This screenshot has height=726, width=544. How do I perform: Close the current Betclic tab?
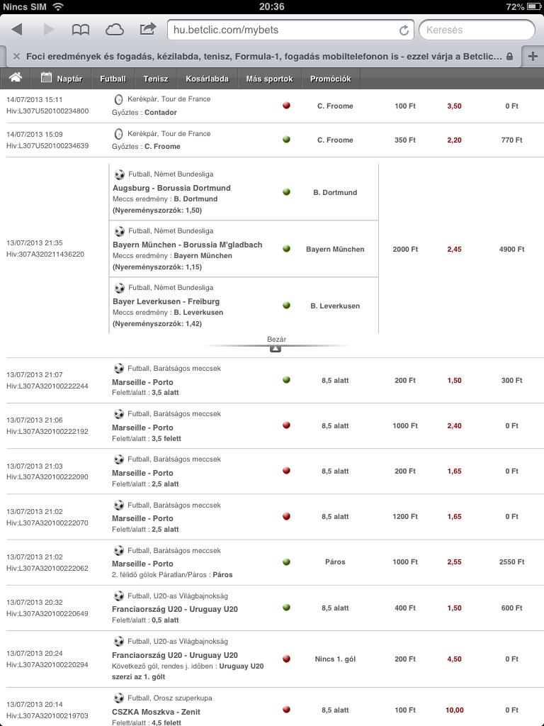pyautogui.click(x=16, y=56)
